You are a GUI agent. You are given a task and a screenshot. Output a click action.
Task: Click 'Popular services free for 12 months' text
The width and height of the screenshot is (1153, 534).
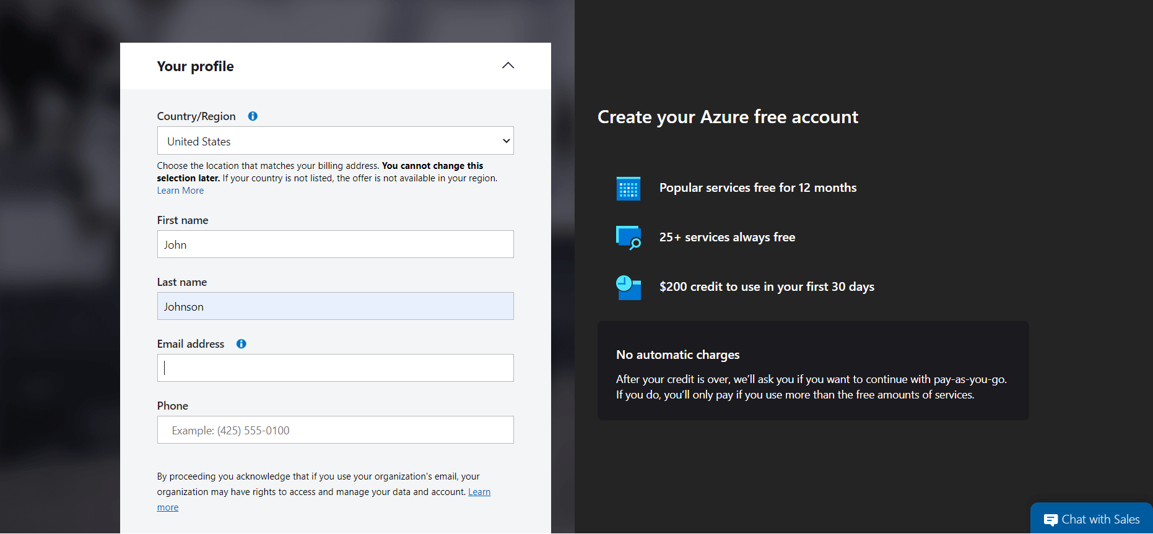pos(758,188)
